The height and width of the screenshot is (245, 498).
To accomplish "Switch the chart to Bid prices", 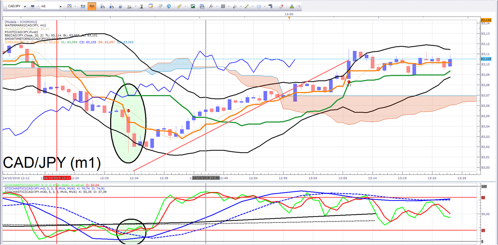I will point(83,6).
